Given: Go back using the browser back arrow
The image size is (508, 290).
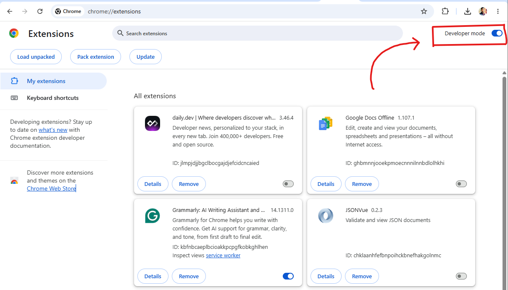Looking at the screenshot, I should click(10, 11).
